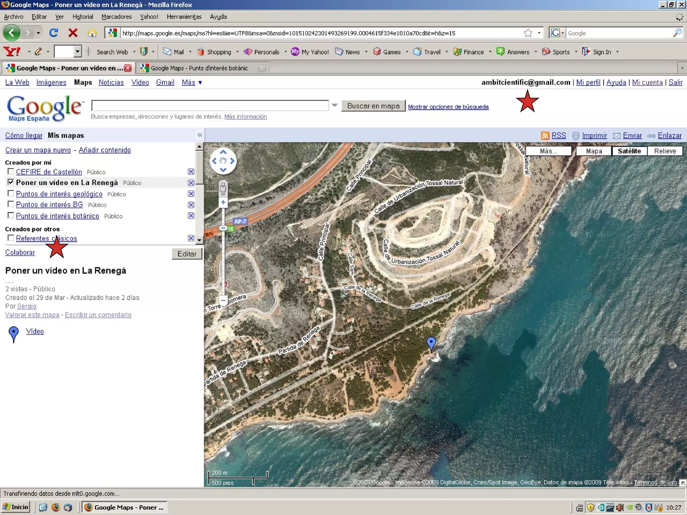Uncheck Poner un vídeo en La Renegà
687x515 pixels.
pyautogui.click(x=11, y=182)
